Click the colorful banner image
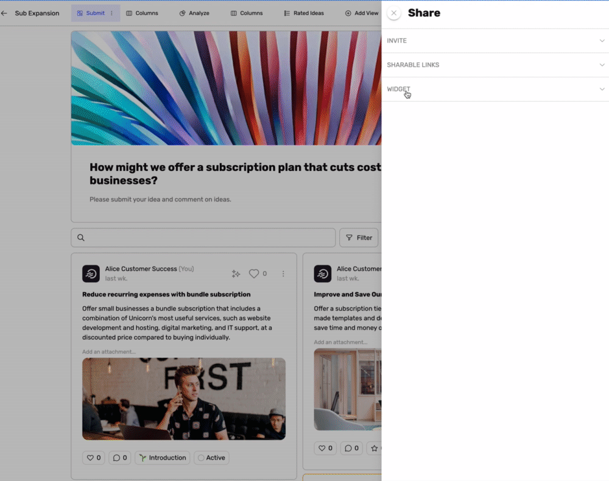 point(226,88)
